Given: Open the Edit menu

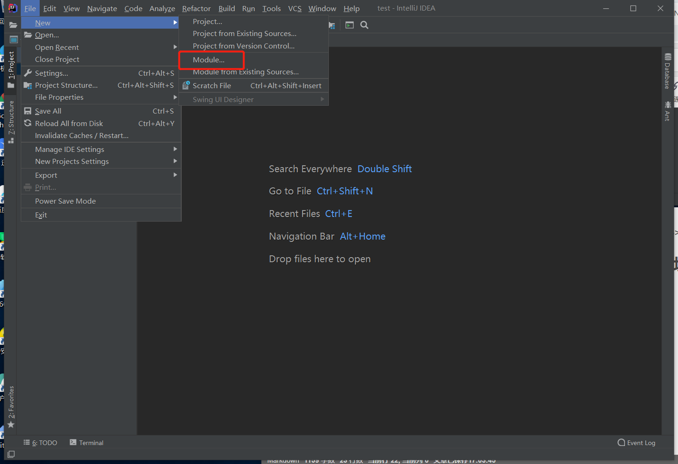Looking at the screenshot, I should (x=50, y=8).
